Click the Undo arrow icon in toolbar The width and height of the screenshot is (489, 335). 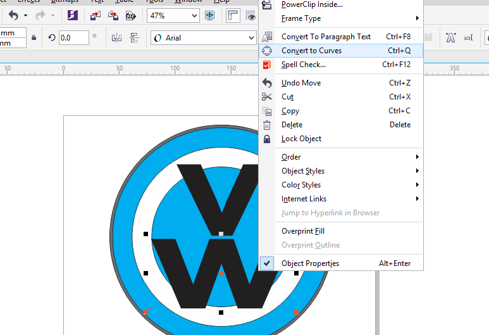click(x=13, y=15)
